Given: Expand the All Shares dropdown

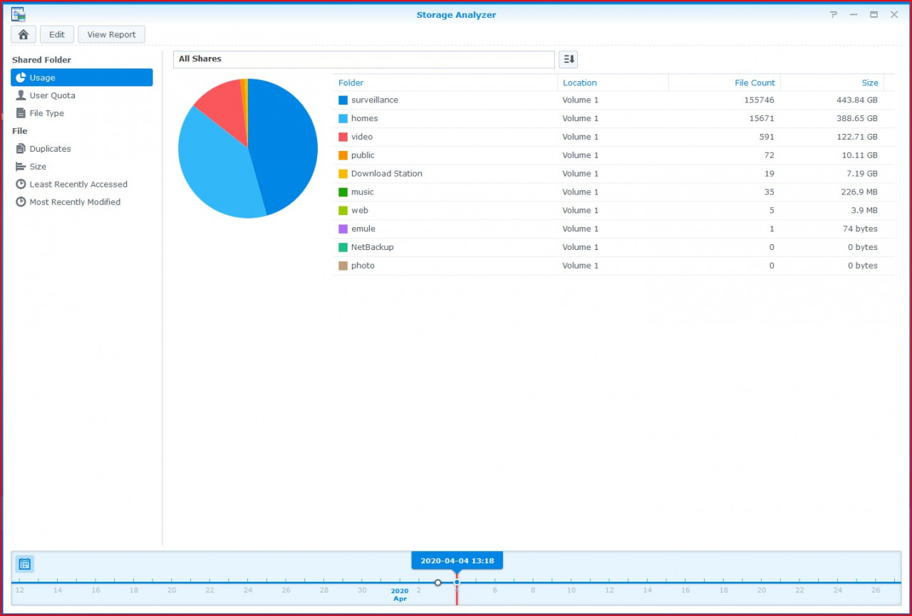Looking at the screenshot, I should (x=363, y=59).
